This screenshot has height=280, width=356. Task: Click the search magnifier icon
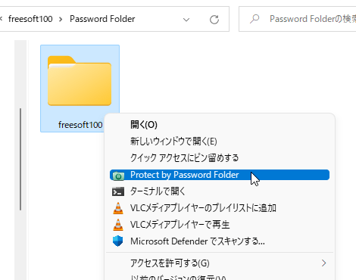[255, 19]
